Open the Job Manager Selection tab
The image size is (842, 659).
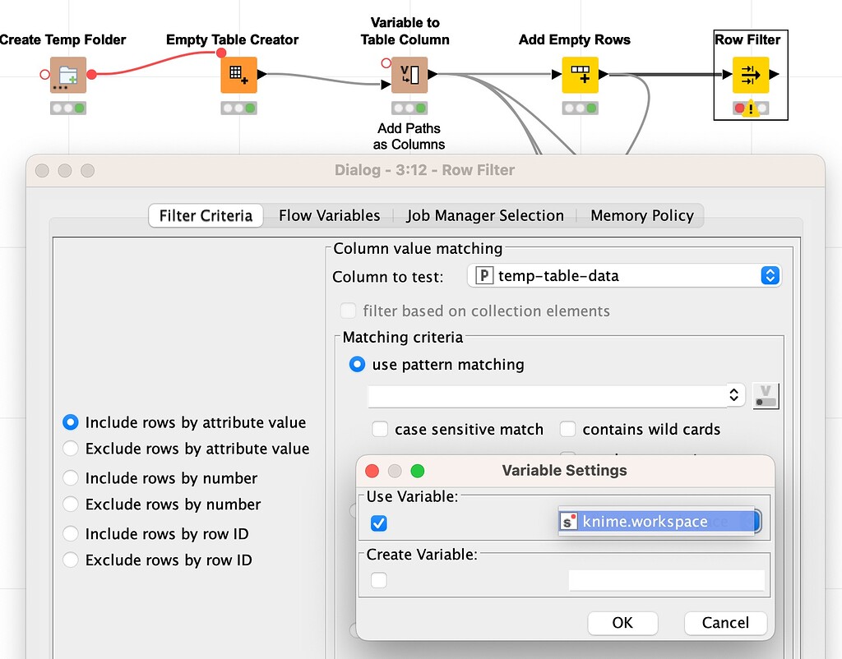tap(485, 215)
